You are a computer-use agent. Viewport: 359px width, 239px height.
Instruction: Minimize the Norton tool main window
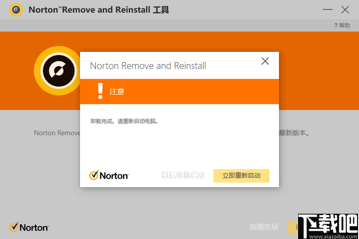[x=328, y=9]
